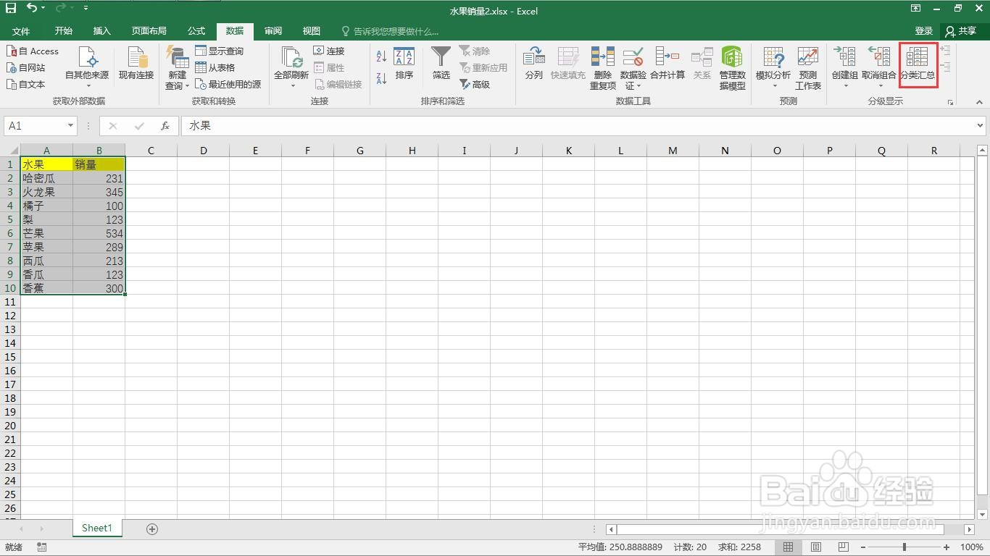The height and width of the screenshot is (556, 990).
Task: Click zoom out minus button
Action: [x=862, y=547]
